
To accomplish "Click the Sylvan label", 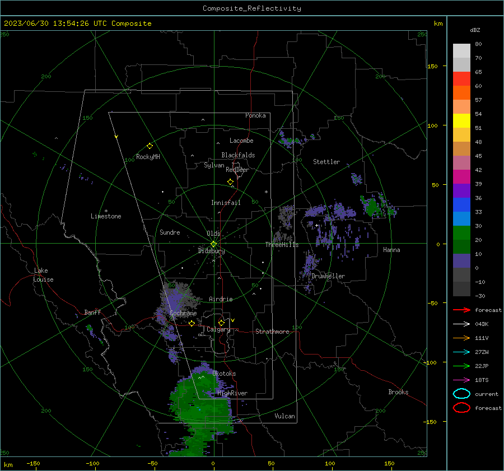I will [x=214, y=165].
